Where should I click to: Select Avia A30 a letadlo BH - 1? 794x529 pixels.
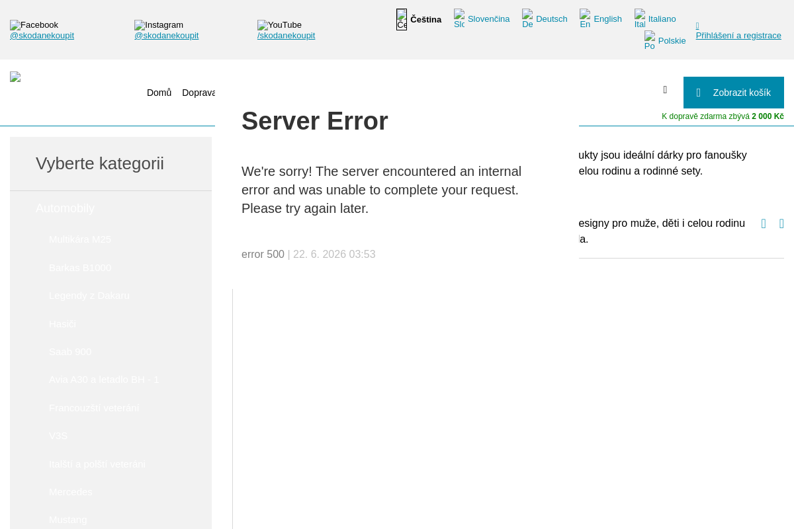(x=104, y=380)
